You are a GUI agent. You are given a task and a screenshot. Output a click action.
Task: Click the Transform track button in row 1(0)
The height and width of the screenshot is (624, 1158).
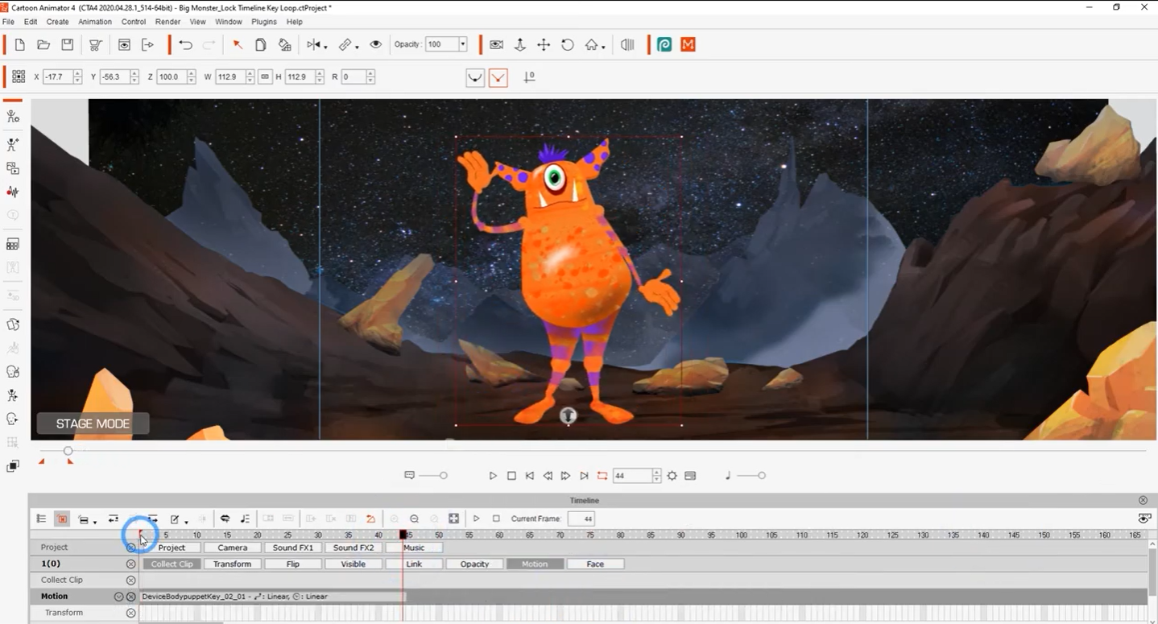pyautogui.click(x=233, y=564)
